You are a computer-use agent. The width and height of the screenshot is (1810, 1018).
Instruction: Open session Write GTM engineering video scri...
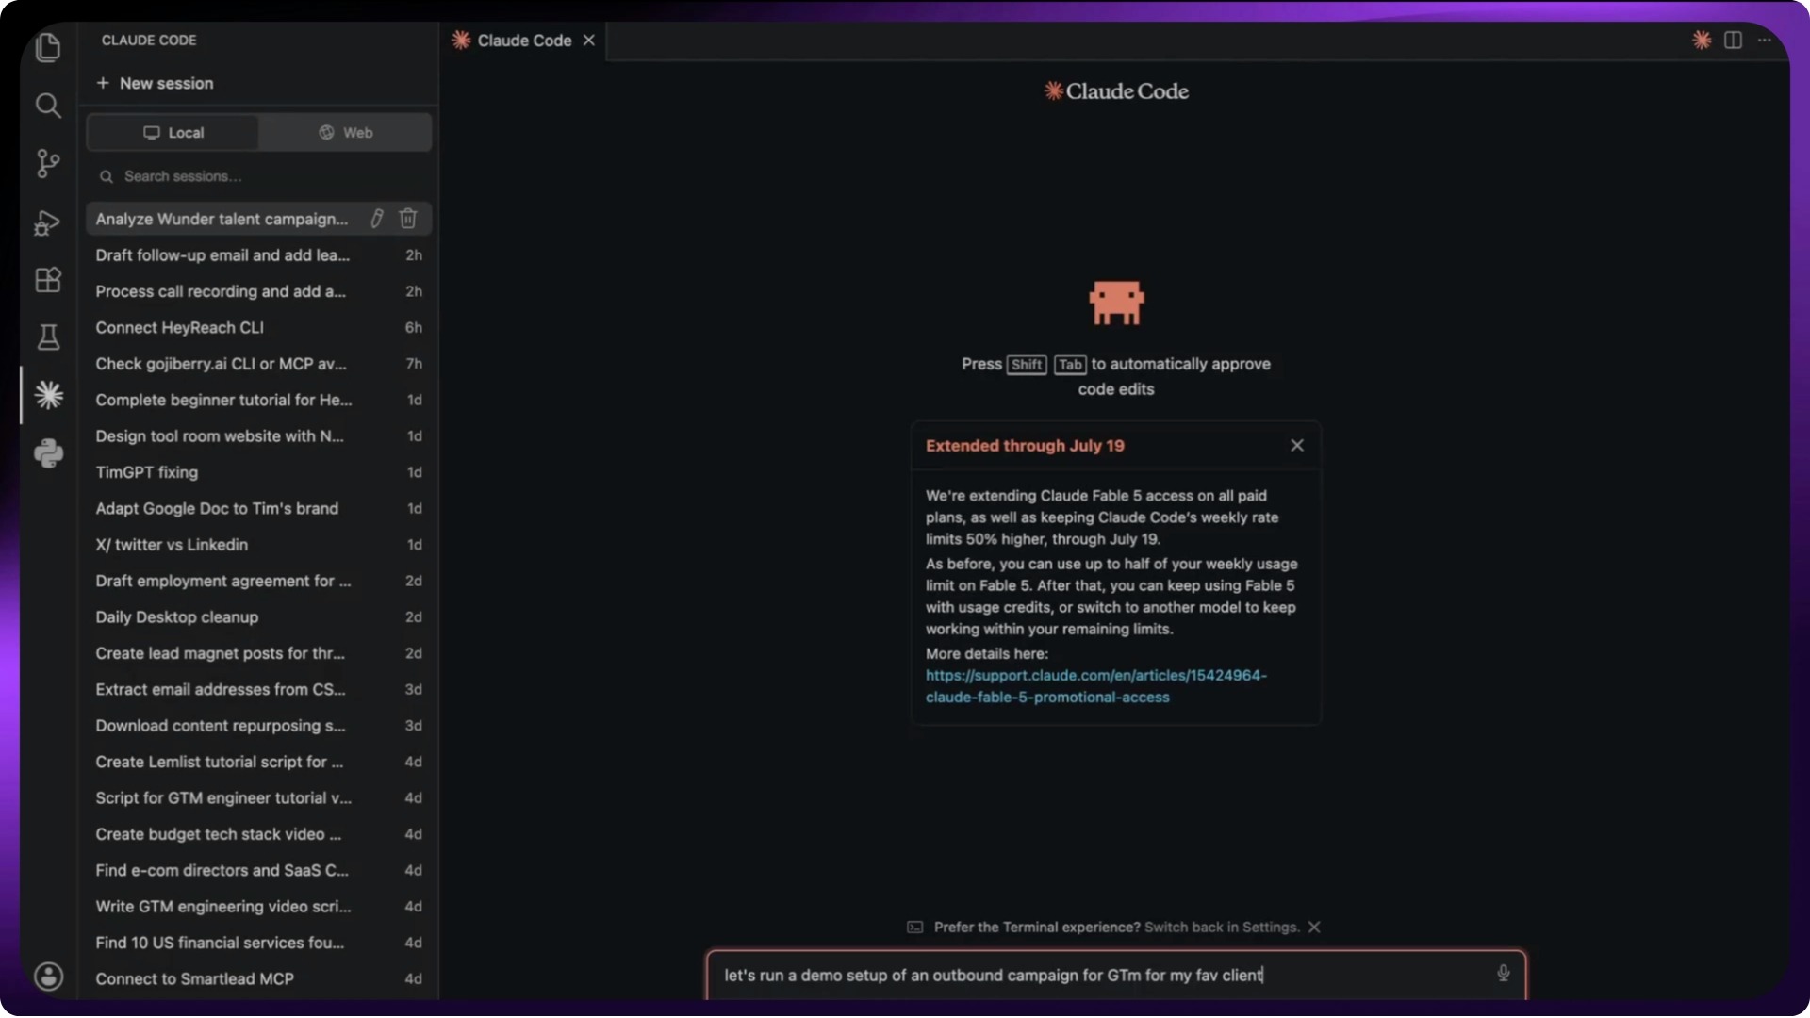point(259,907)
